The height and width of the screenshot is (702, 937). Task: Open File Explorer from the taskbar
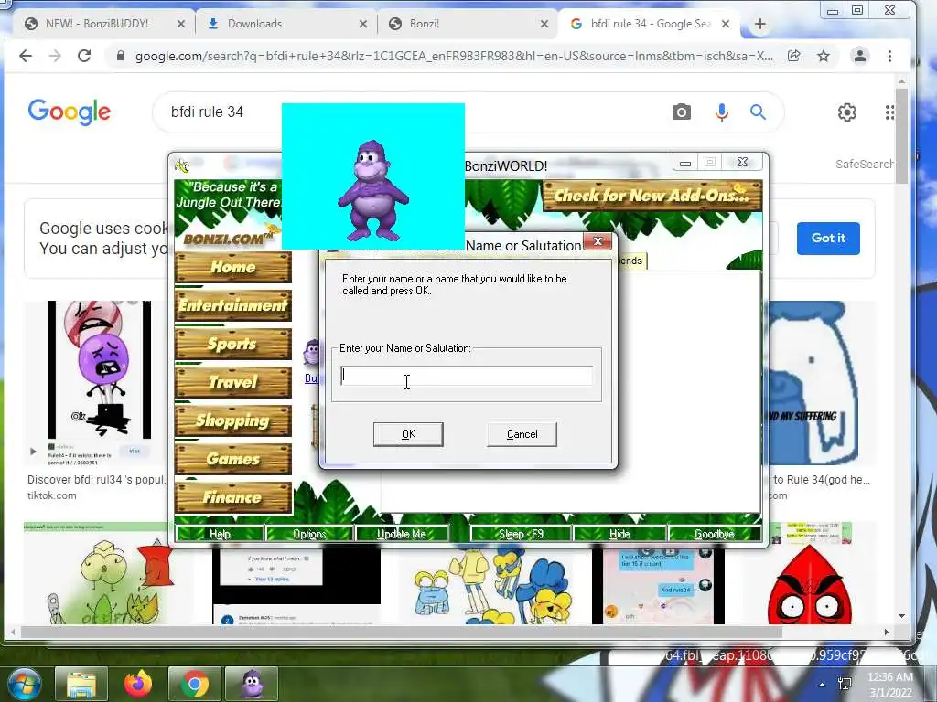[81, 684]
